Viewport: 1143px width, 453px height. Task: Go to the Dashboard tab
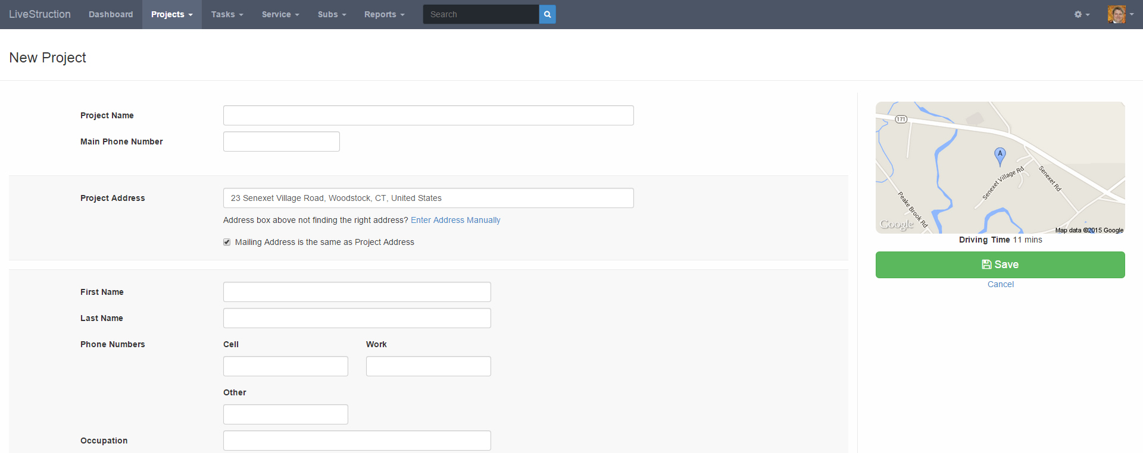pos(111,14)
